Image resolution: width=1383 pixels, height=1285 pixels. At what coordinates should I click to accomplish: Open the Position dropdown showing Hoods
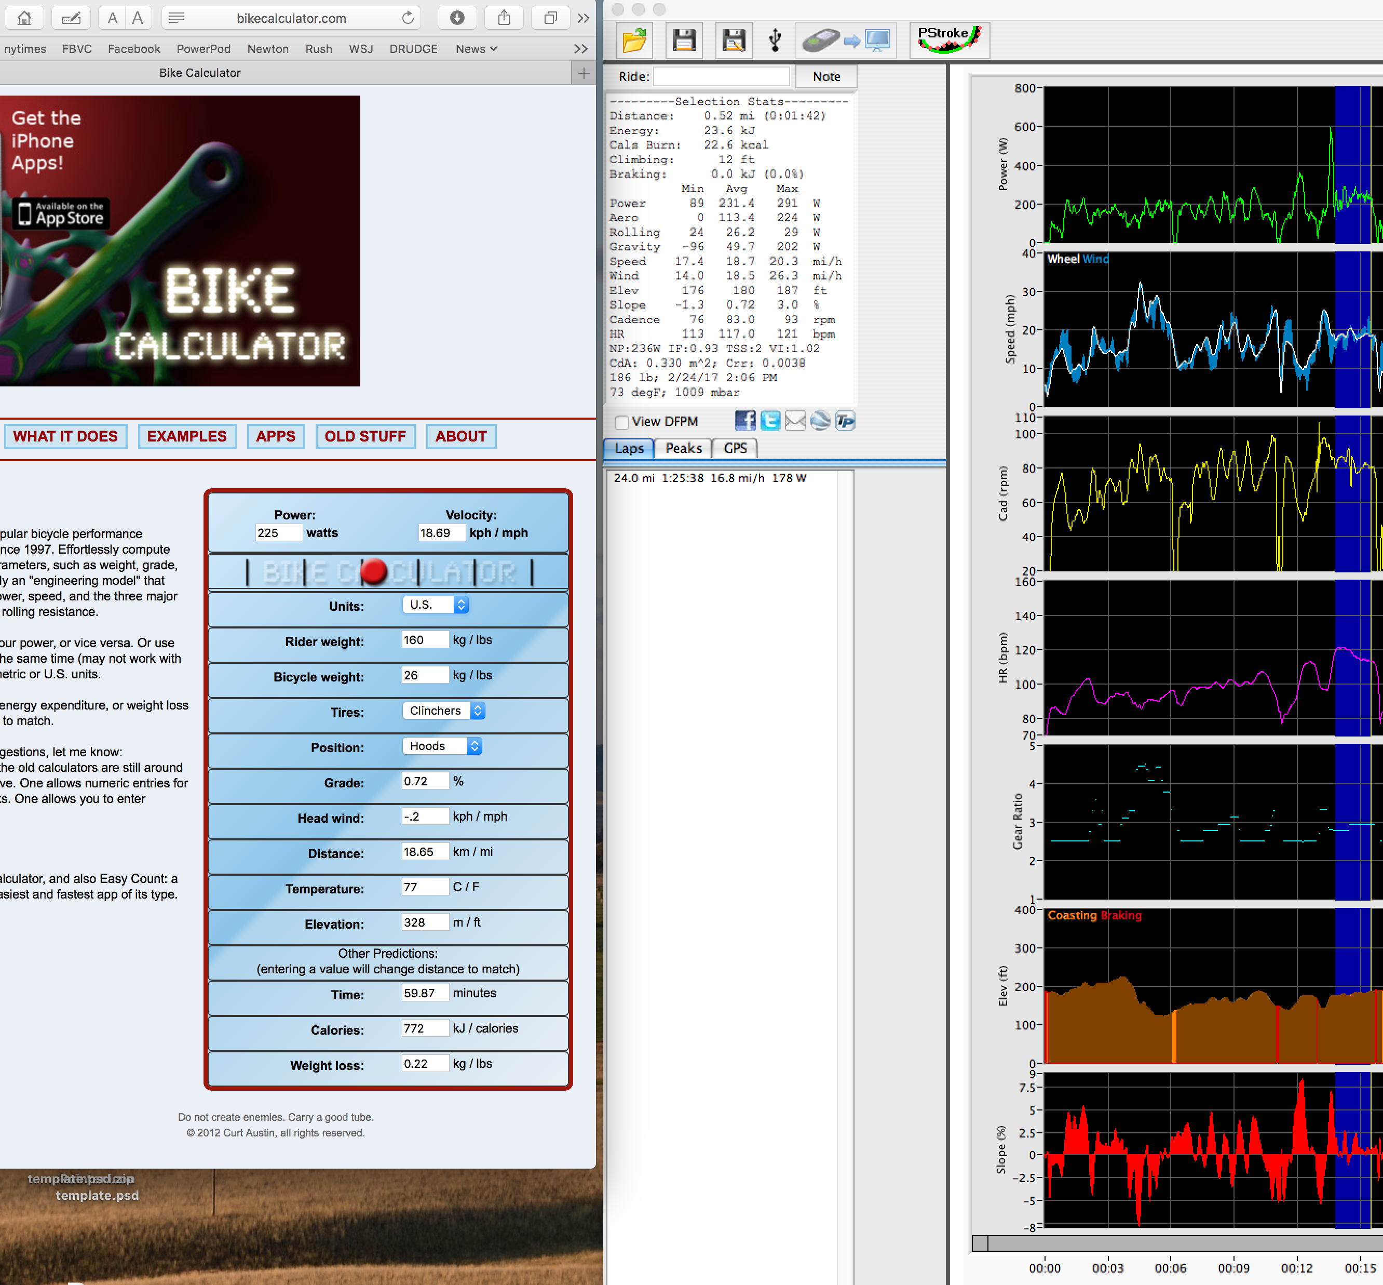pyautogui.click(x=442, y=746)
